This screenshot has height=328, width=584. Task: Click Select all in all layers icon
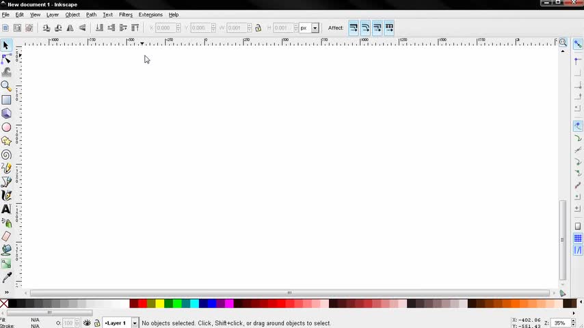tap(17, 28)
